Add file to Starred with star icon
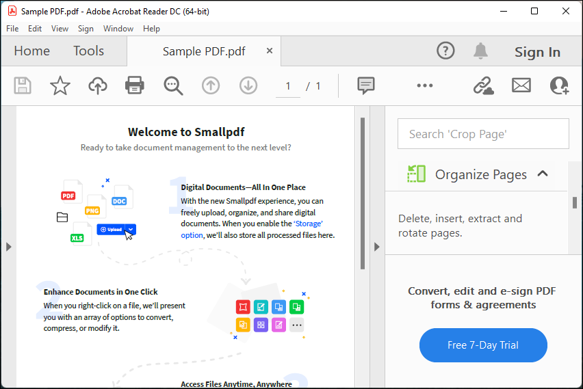Image resolution: width=583 pixels, height=389 pixels. tap(60, 86)
